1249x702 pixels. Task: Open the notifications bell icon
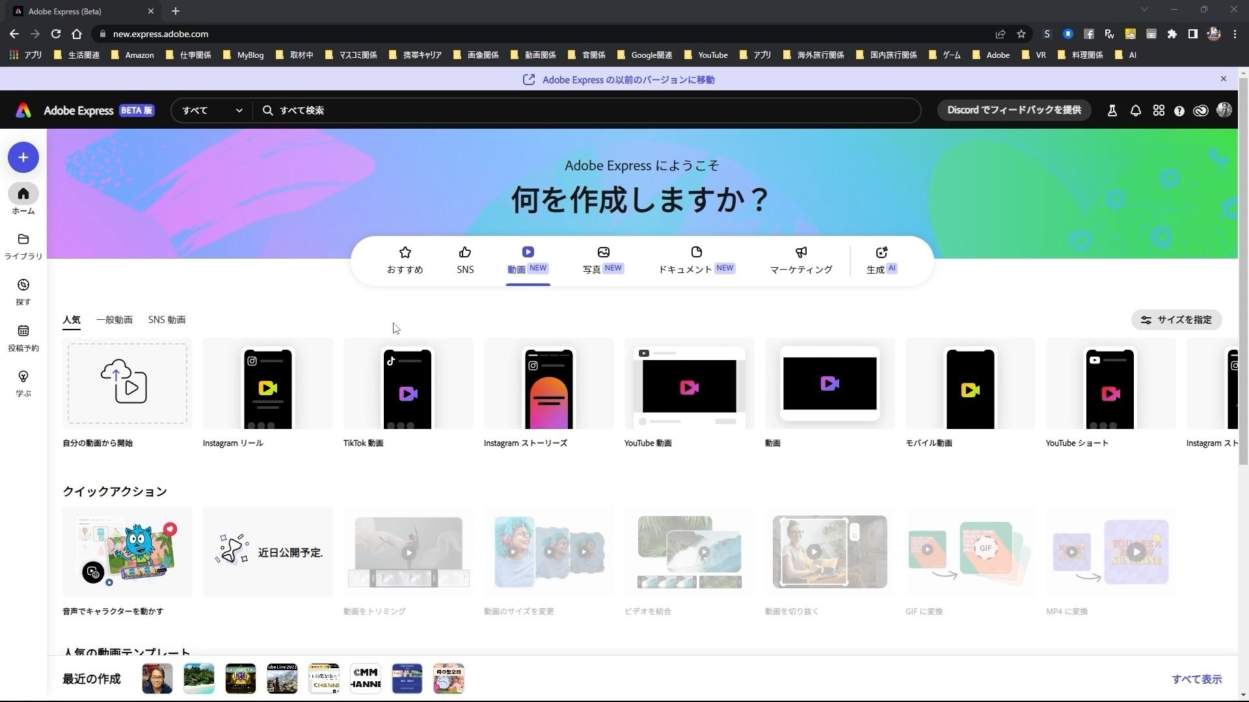(x=1135, y=110)
